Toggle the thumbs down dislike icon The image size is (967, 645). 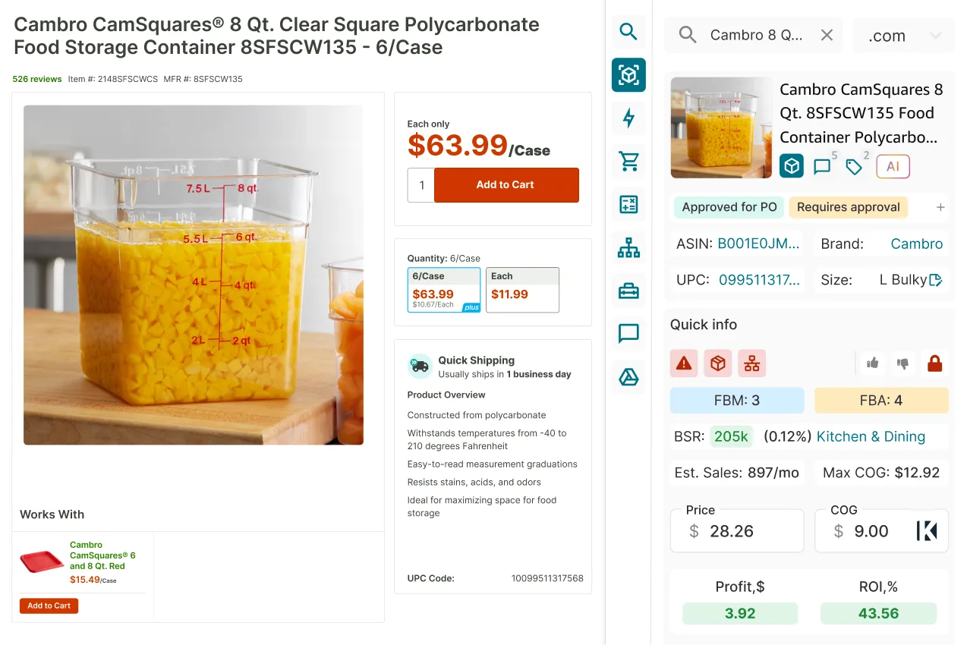(902, 363)
